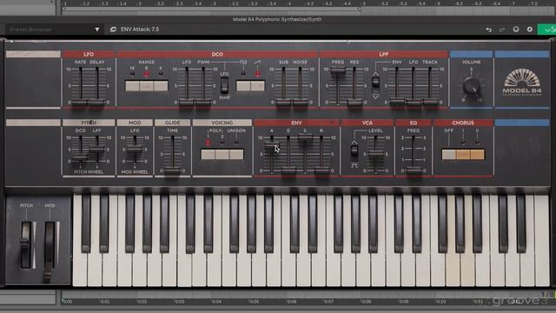Click the PITCH DCO slider handle
This screenshot has width=556, height=313.
(x=81, y=156)
